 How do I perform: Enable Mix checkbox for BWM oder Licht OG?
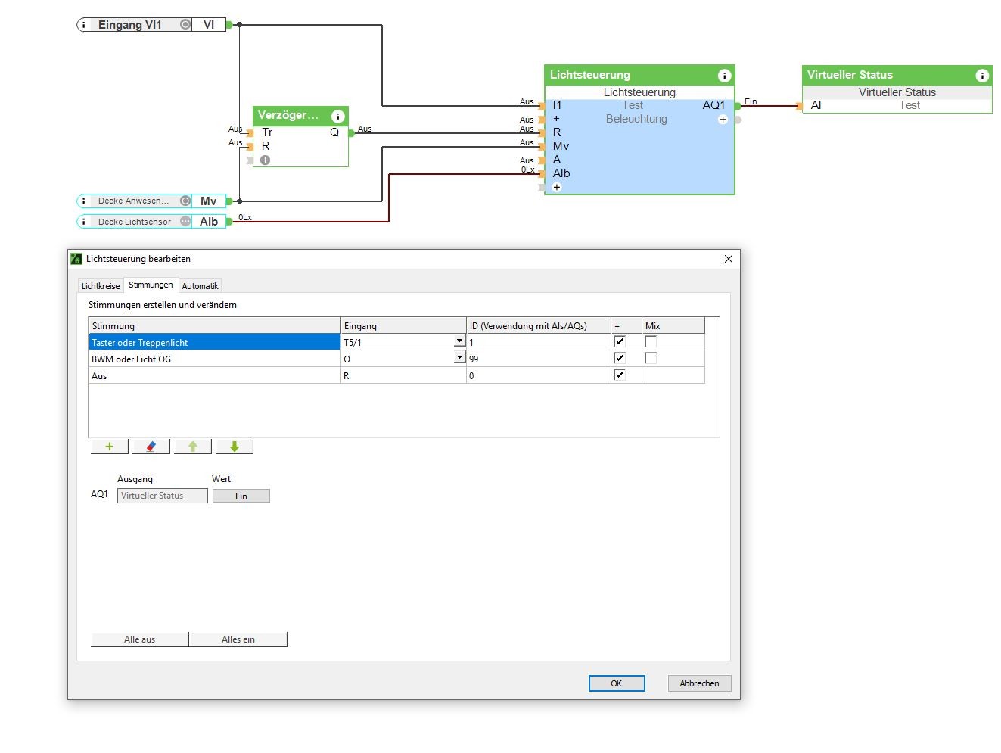tap(651, 359)
